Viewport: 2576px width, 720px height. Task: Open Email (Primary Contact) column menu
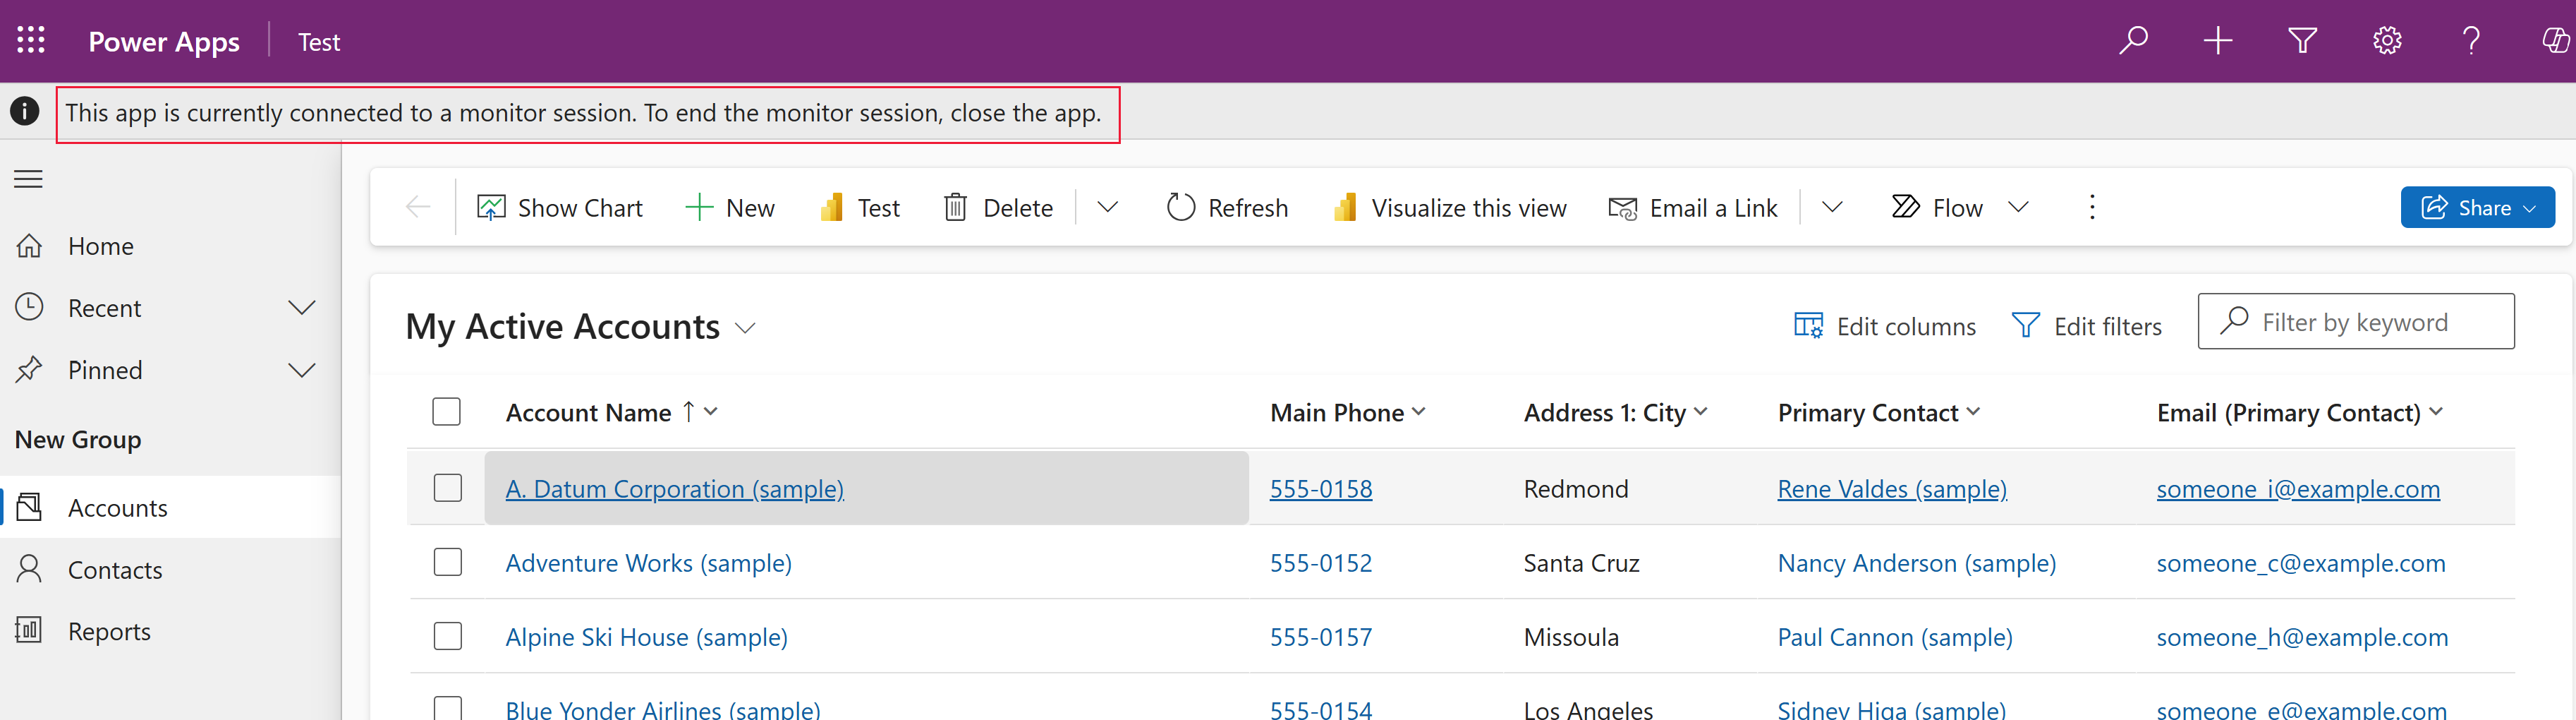2300,412
